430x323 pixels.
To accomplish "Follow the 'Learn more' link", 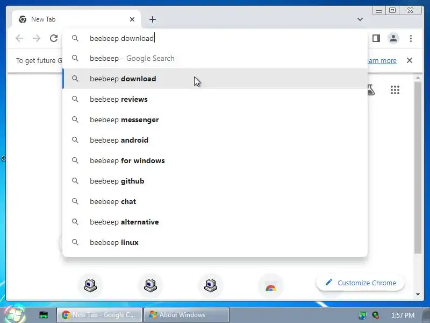I will (382, 60).
